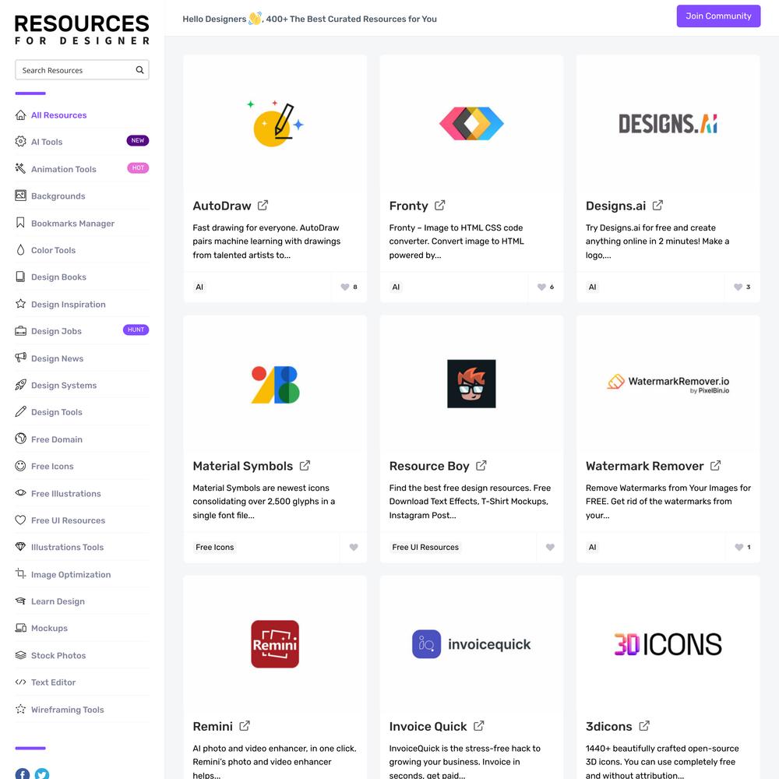Open Learn Design category
Viewport: 779px width, 779px height.
(58, 601)
